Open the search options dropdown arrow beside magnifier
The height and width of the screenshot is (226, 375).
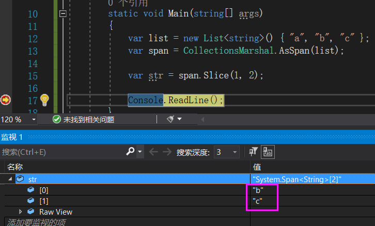point(140,152)
